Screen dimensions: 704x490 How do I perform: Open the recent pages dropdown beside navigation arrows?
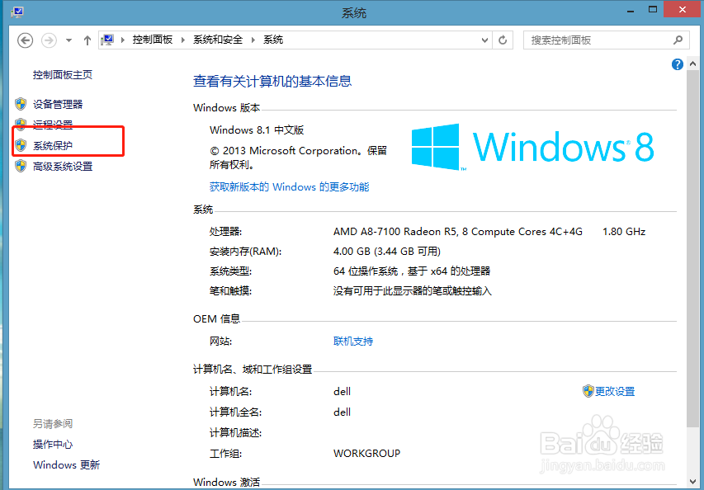click(69, 39)
